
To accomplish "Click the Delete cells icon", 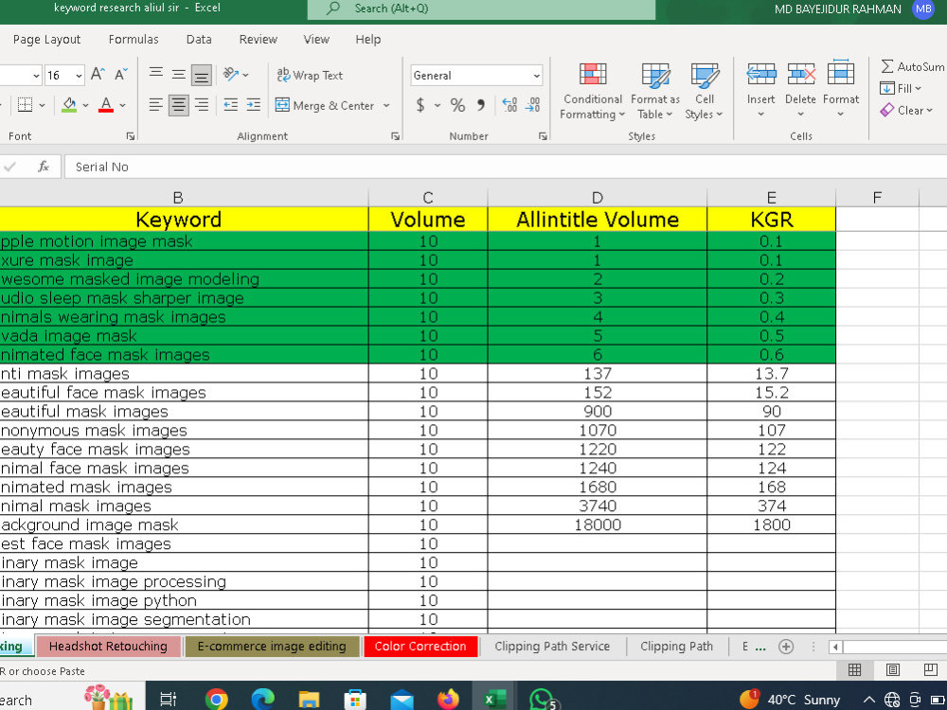I will [x=801, y=74].
